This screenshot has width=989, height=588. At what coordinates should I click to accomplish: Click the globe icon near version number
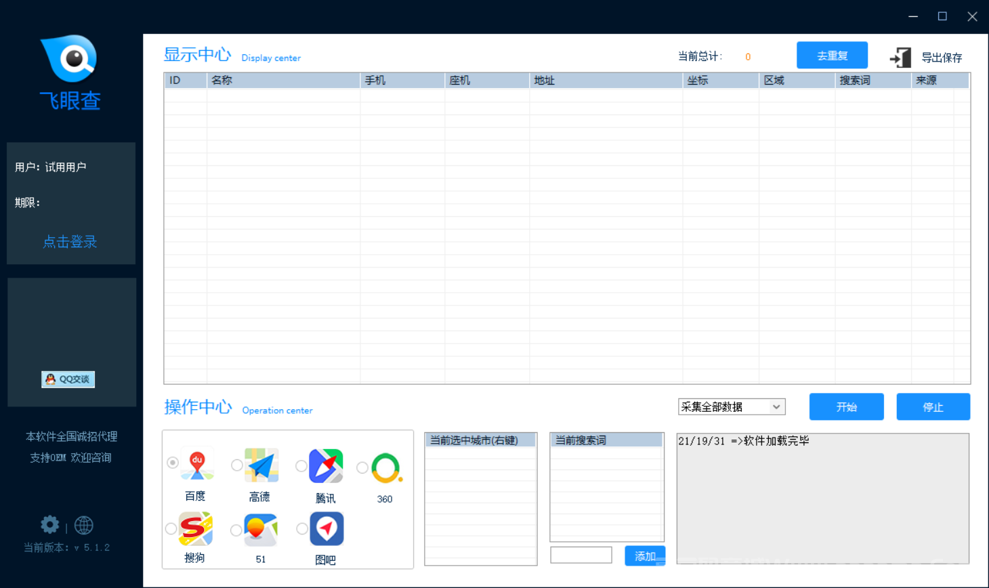[83, 524]
